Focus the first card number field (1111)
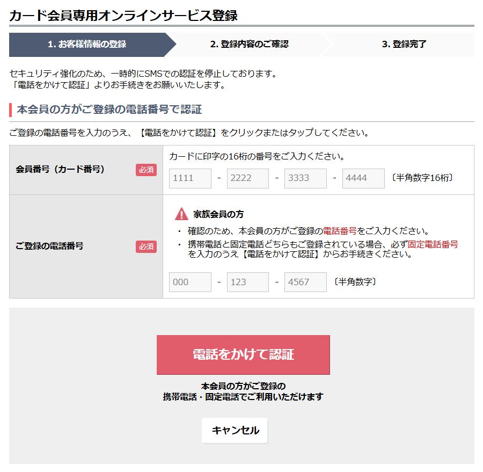 [x=190, y=178]
